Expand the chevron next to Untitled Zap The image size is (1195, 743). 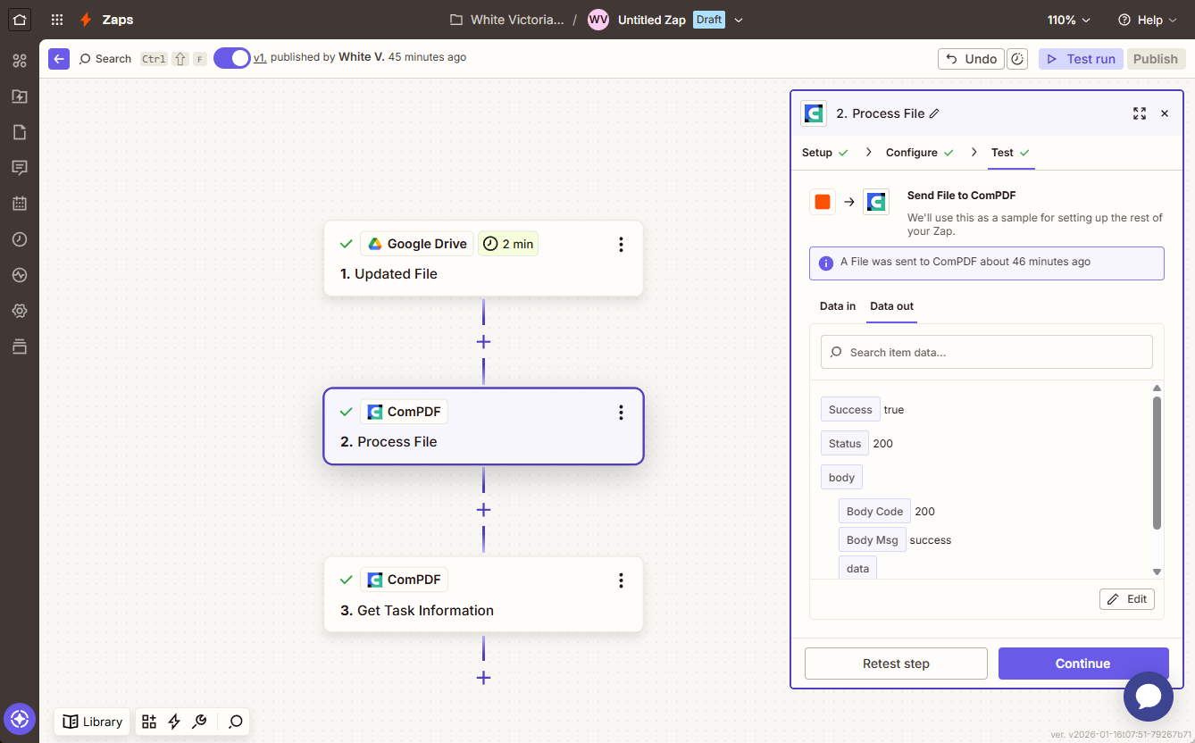pyautogui.click(x=738, y=19)
